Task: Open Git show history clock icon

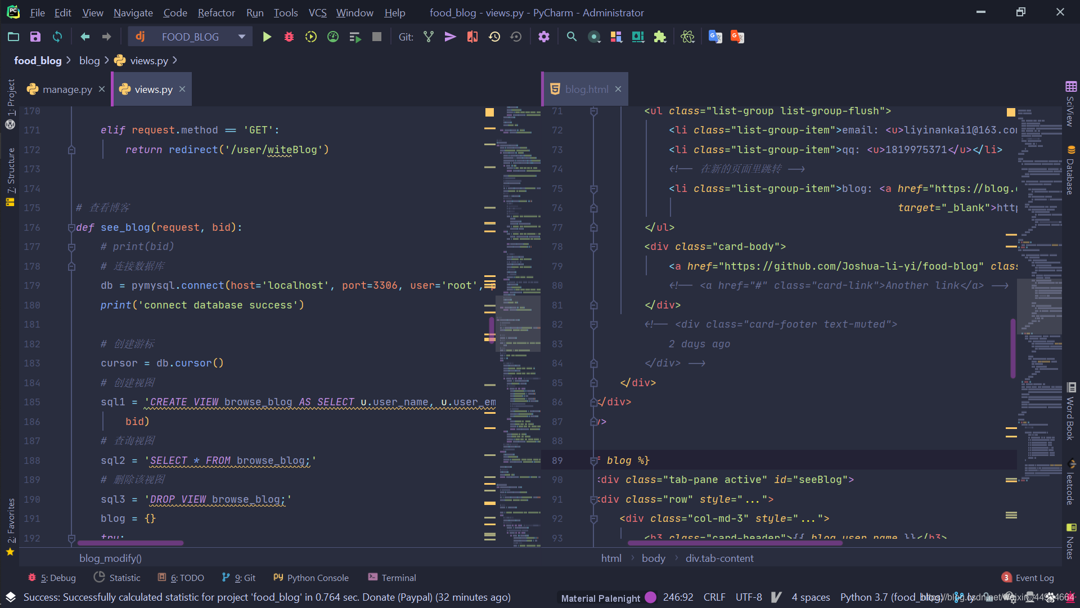Action: coord(494,37)
